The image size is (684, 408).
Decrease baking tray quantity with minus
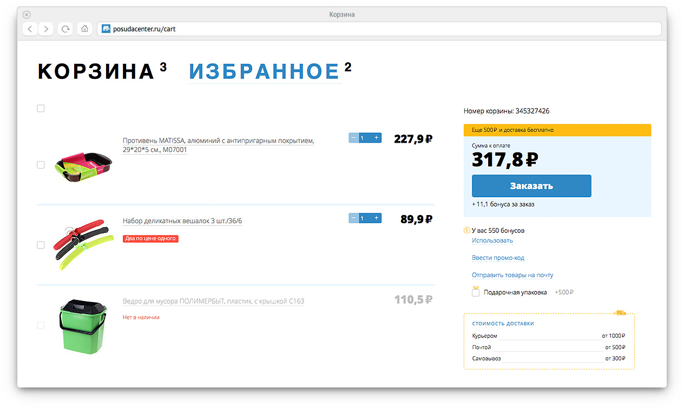click(x=354, y=138)
